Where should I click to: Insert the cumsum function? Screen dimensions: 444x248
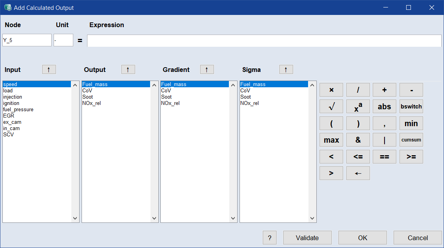point(411,140)
